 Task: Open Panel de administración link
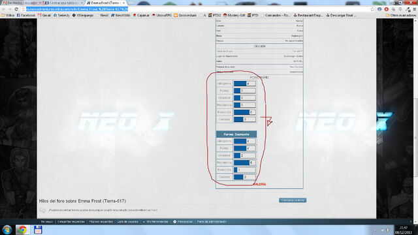tap(212, 222)
